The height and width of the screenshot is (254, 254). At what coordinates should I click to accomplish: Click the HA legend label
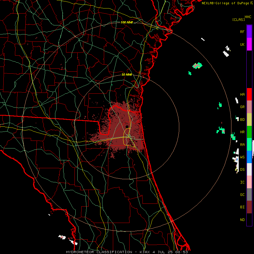[242, 95]
